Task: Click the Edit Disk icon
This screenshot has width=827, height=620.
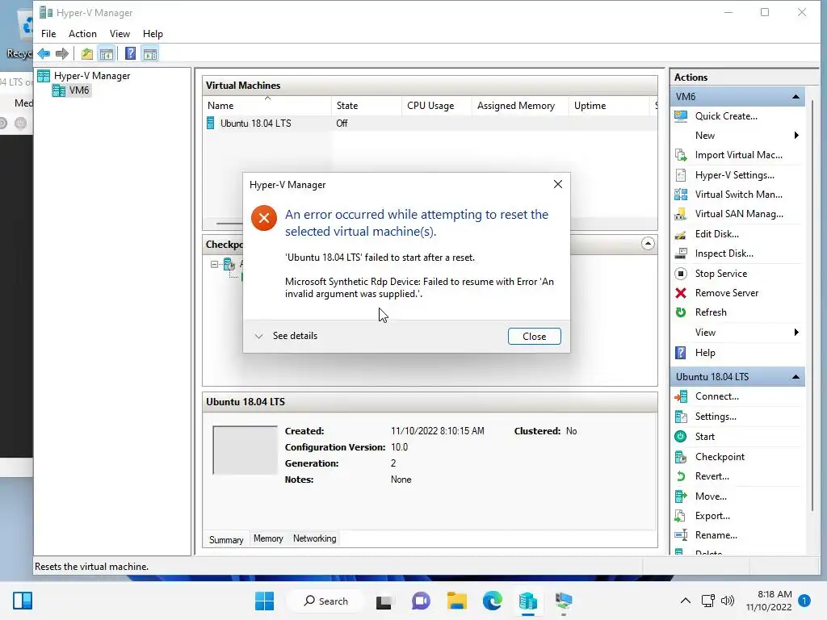Action: (681, 234)
